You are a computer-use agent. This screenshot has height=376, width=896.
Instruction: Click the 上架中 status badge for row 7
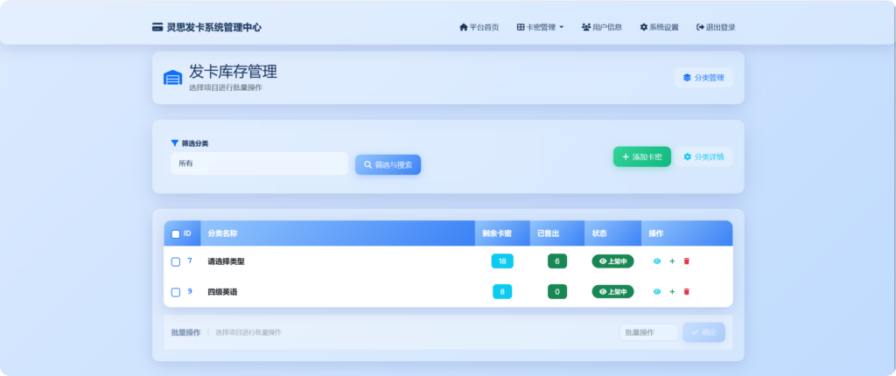point(612,261)
